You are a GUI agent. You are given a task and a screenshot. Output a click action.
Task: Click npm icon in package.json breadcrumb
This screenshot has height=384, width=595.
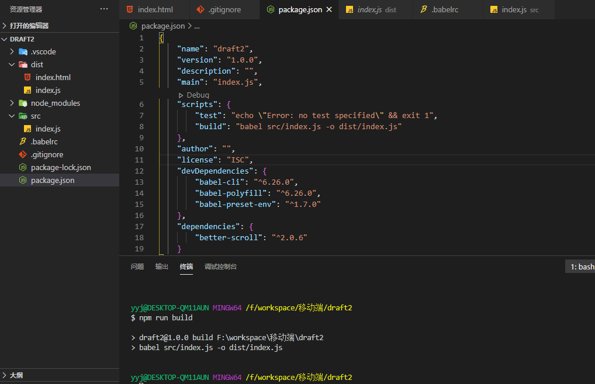133,26
